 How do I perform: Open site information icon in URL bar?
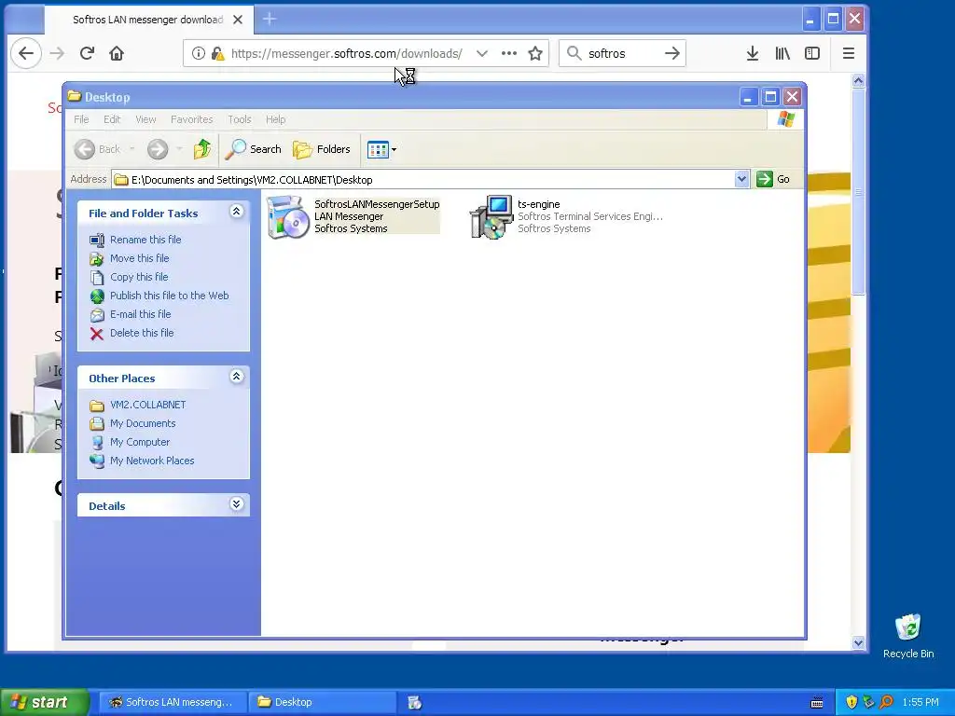(198, 53)
